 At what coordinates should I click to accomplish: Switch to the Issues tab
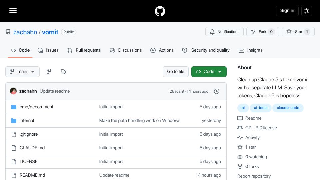(48, 50)
